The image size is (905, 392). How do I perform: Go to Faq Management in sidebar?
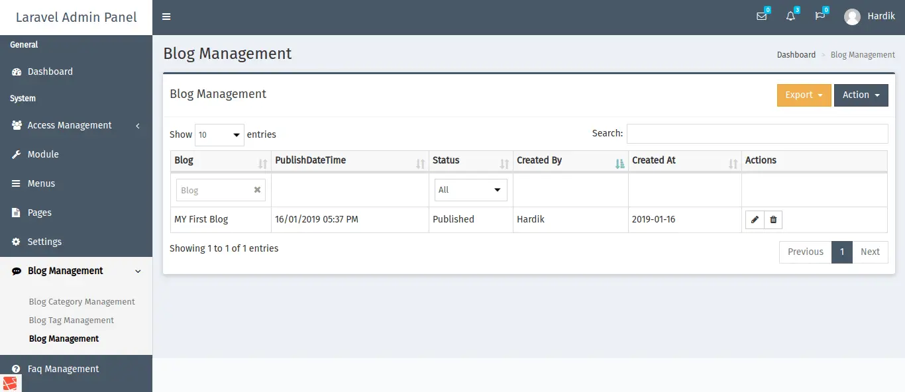63,369
